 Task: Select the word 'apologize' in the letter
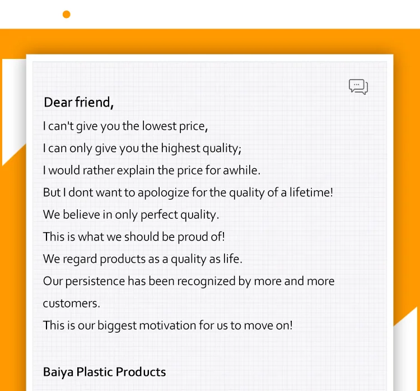pyautogui.click(x=164, y=192)
